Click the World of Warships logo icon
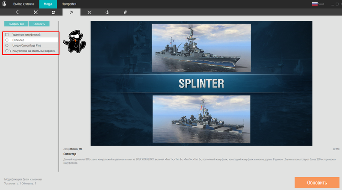 click(4, 4)
